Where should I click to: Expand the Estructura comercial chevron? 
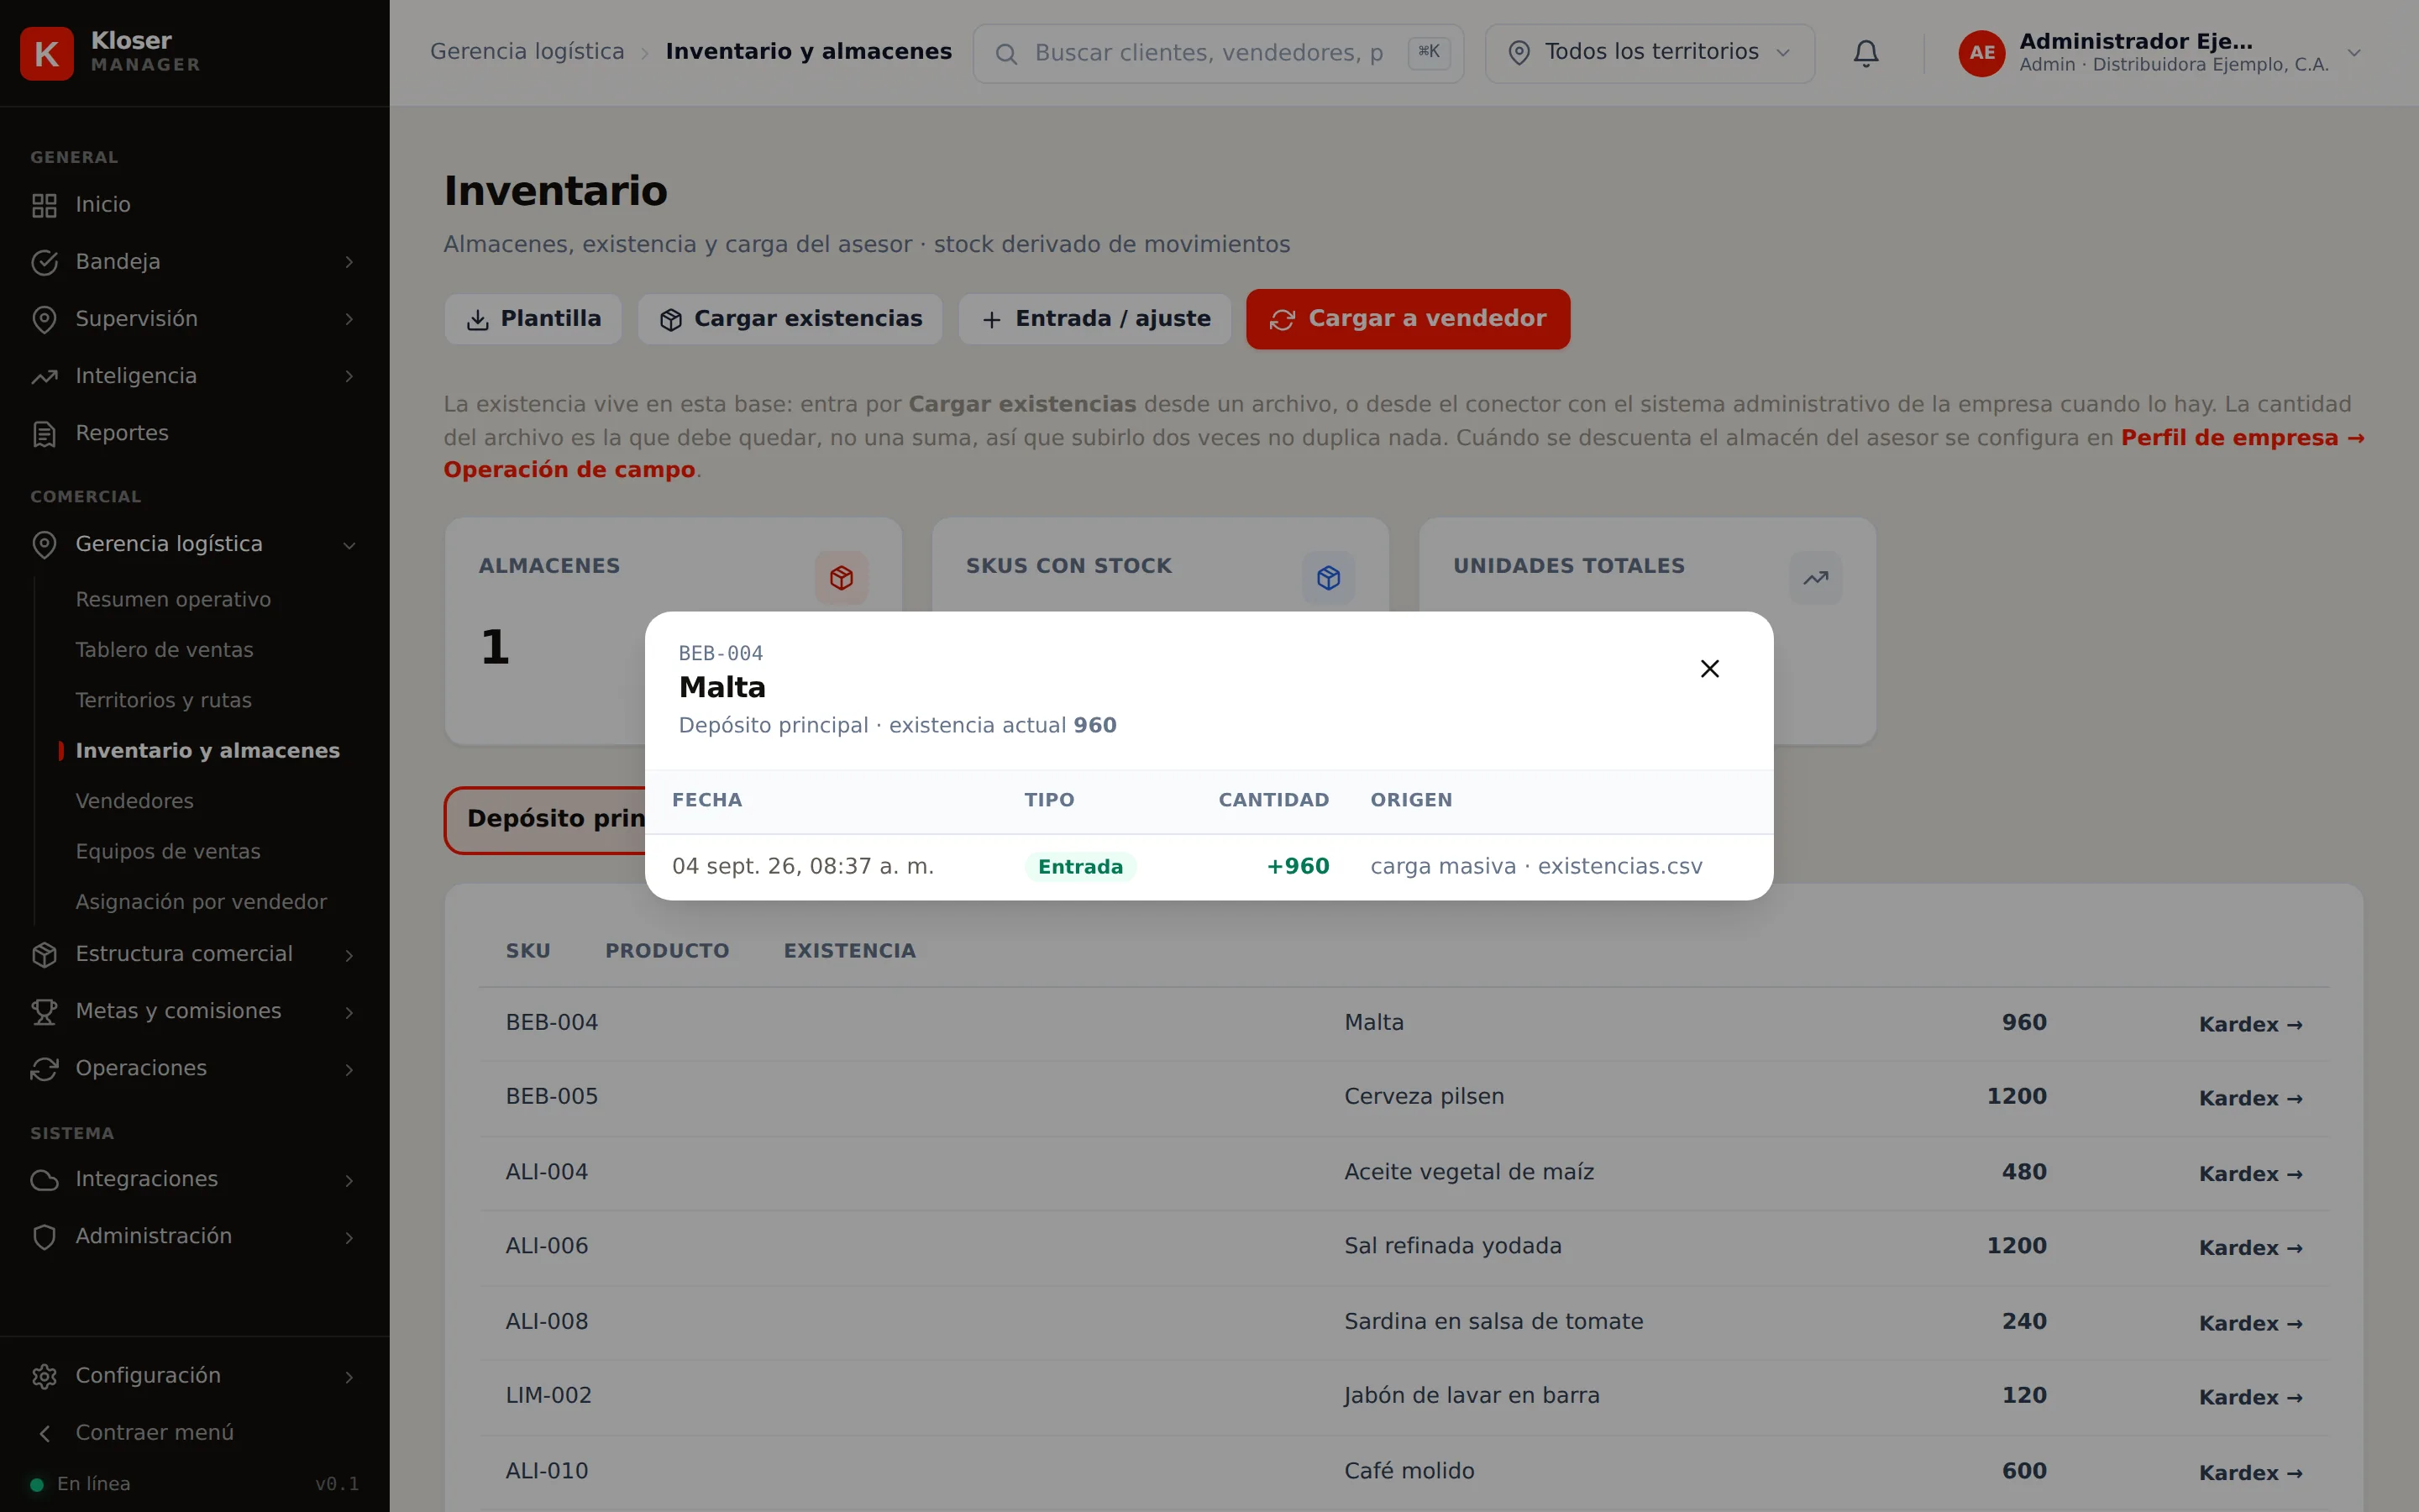[x=349, y=955]
